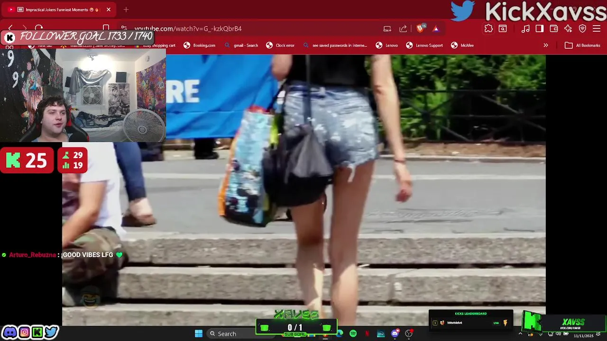Image resolution: width=607 pixels, height=341 pixels.
Task: Reload the current page
Action: [39, 28]
